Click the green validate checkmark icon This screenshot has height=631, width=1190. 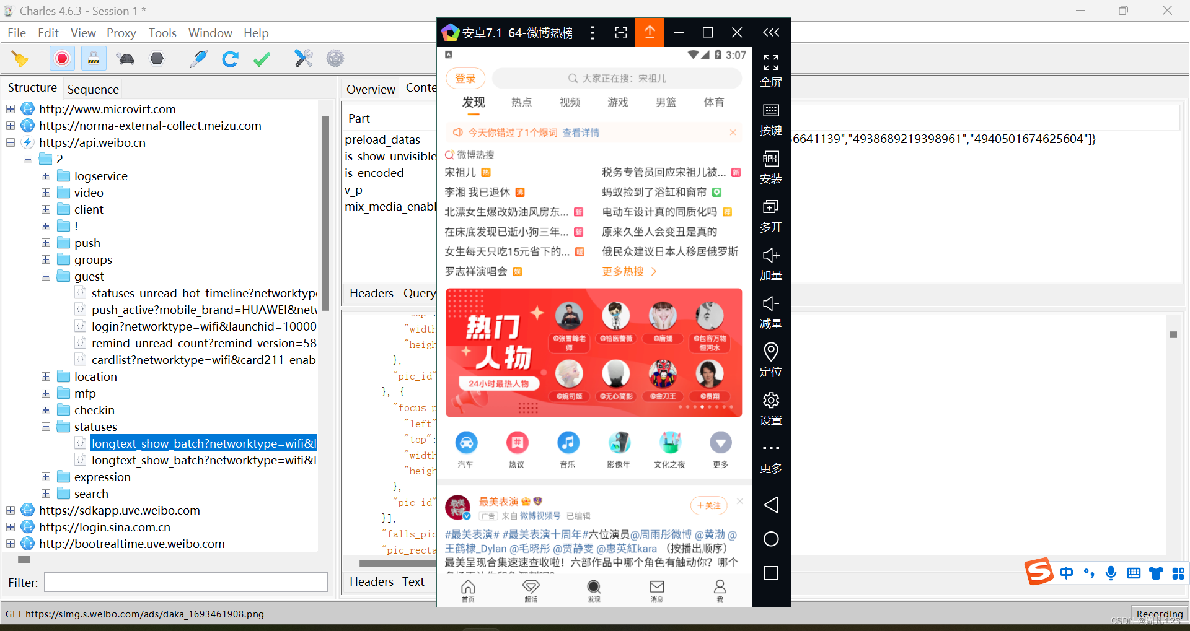262,59
